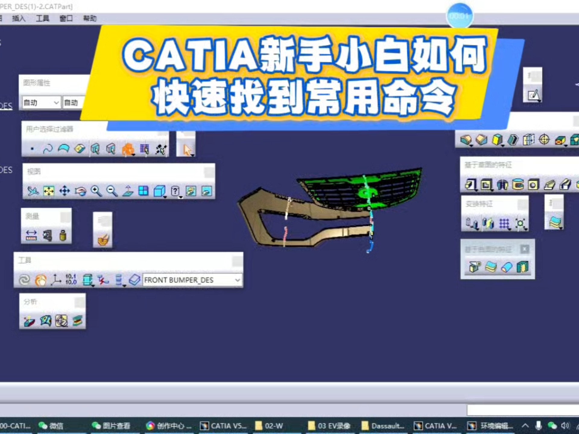Click the command input field at bottom right
This screenshot has height=434, width=579.
(x=523, y=410)
